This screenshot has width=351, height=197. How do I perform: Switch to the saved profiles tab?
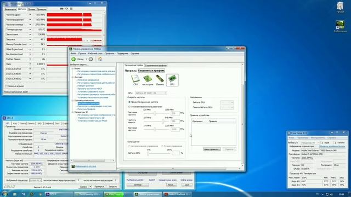point(156,66)
